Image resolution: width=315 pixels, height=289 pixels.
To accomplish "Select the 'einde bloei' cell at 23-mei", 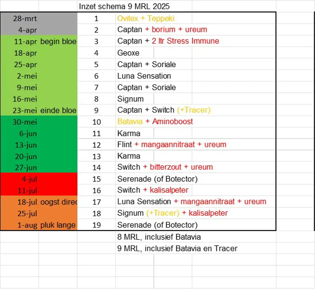I will pos(58,111).
